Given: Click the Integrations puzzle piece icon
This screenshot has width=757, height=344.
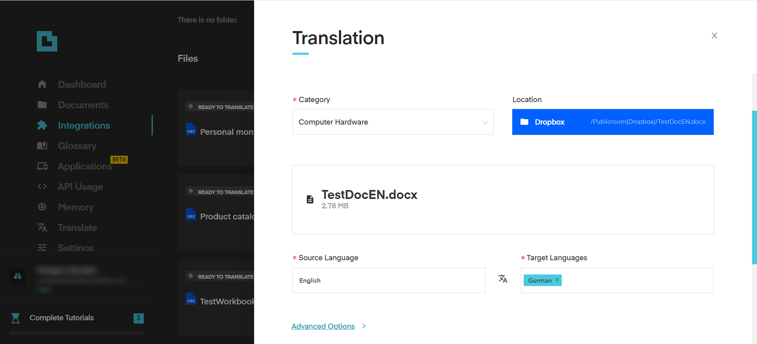Looking at the screenshot, I should pos(42,125).
